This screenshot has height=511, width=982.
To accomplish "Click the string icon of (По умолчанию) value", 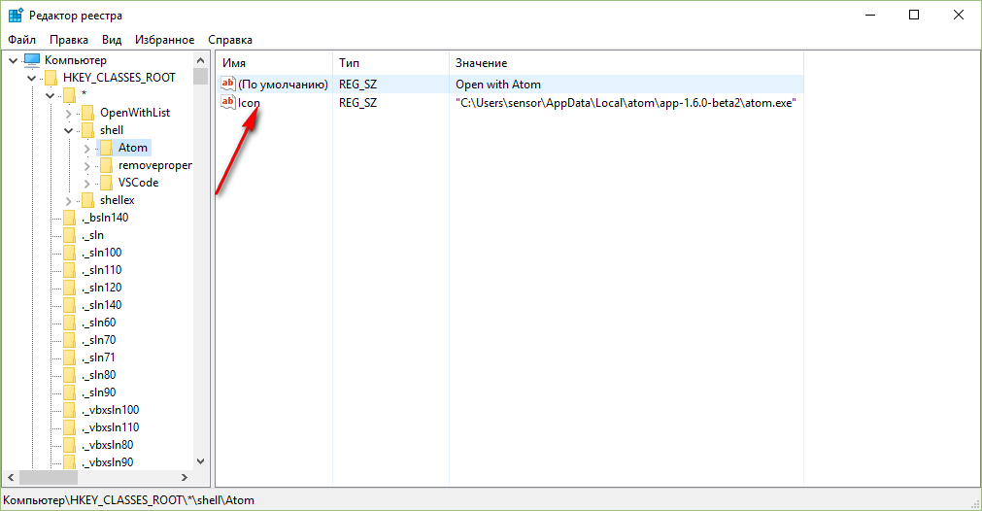I will [228, 84].
